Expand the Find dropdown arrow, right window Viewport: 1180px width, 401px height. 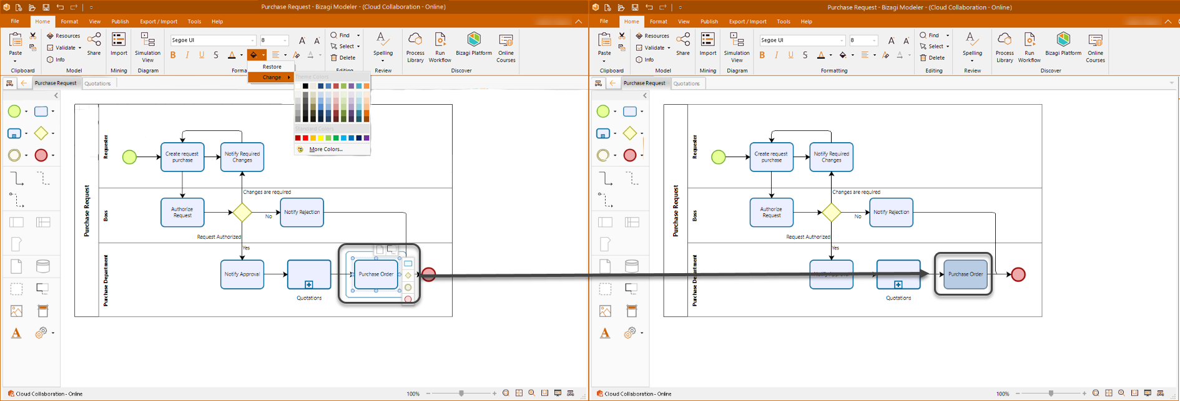pyautogui.click(x=947, y=36)
